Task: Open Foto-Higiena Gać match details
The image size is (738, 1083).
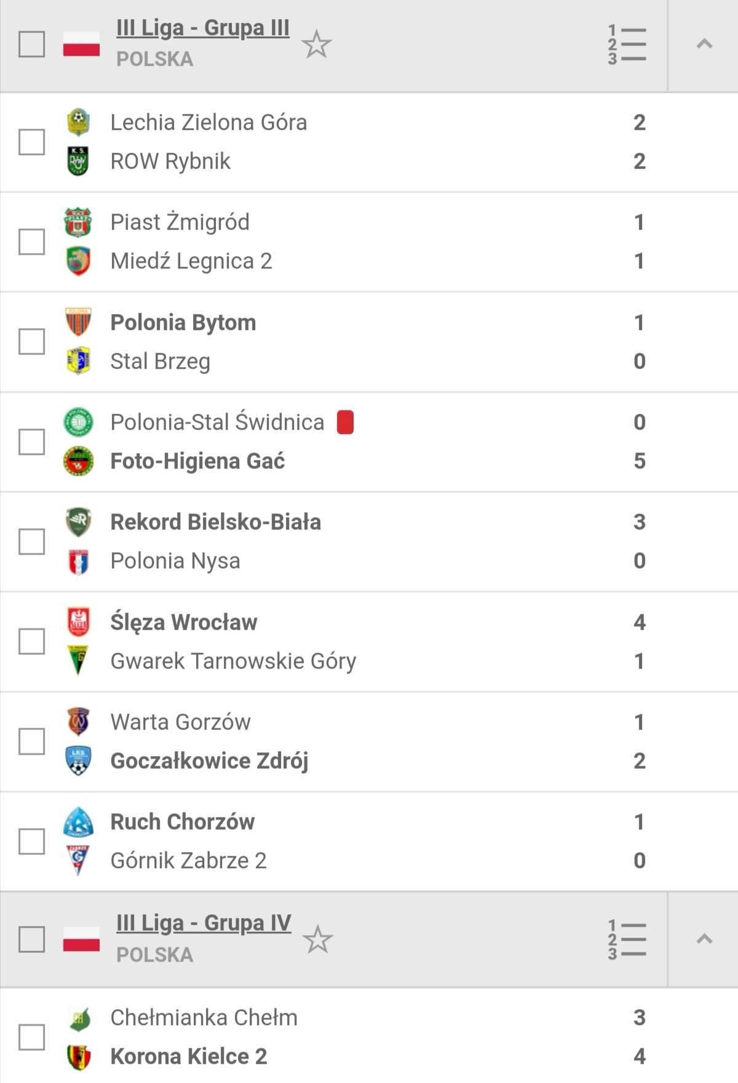Action: (369, 442)
